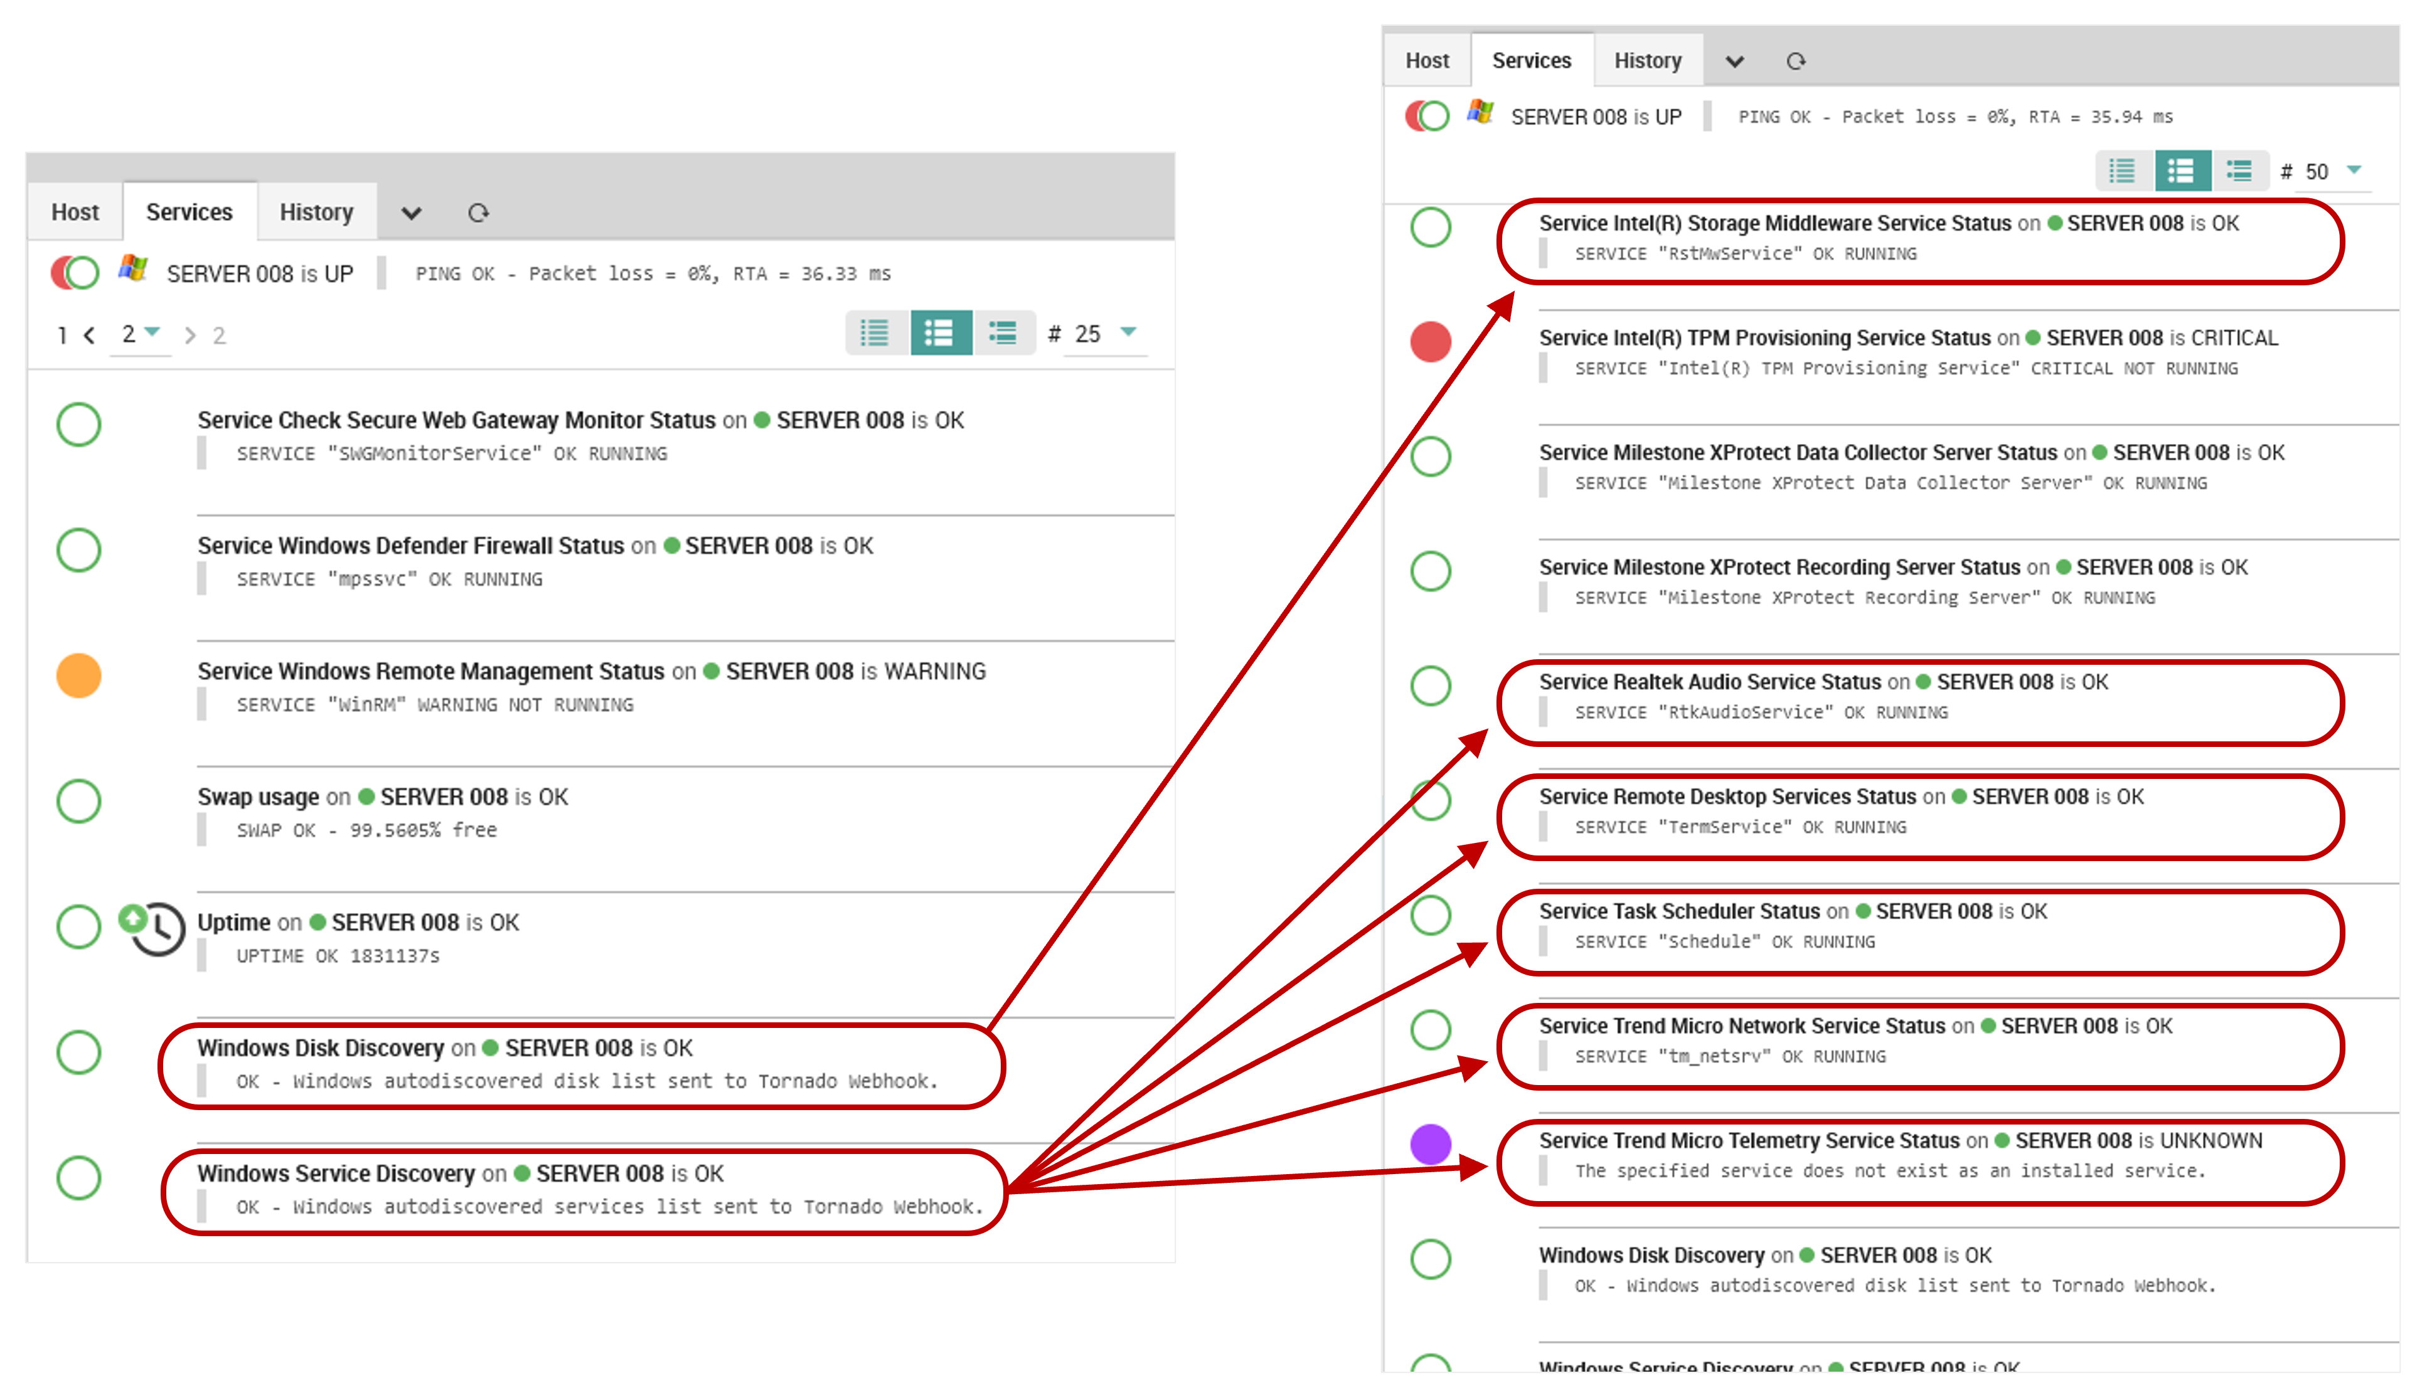
Task: Switch to History tab in right panel
Action: 1648,60
